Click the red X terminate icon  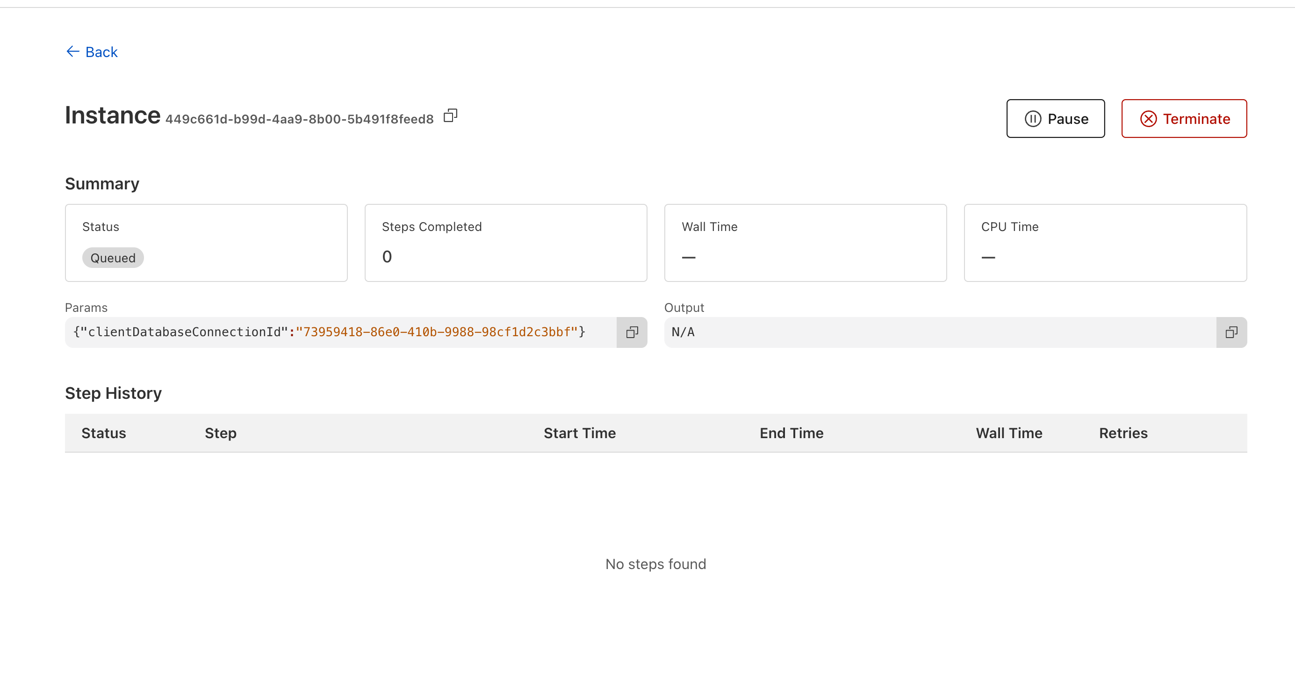click(x=1148, y=119)
